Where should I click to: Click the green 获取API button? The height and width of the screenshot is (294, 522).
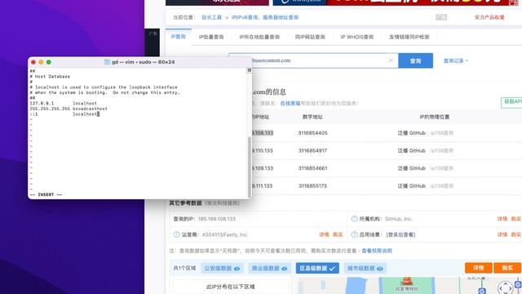(x=511, y=102)
